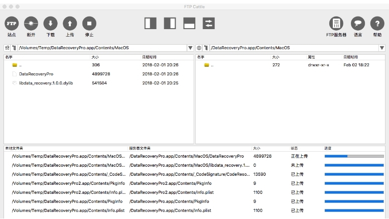Expand the remote path dropdown arrow

[x=382, y=48]
